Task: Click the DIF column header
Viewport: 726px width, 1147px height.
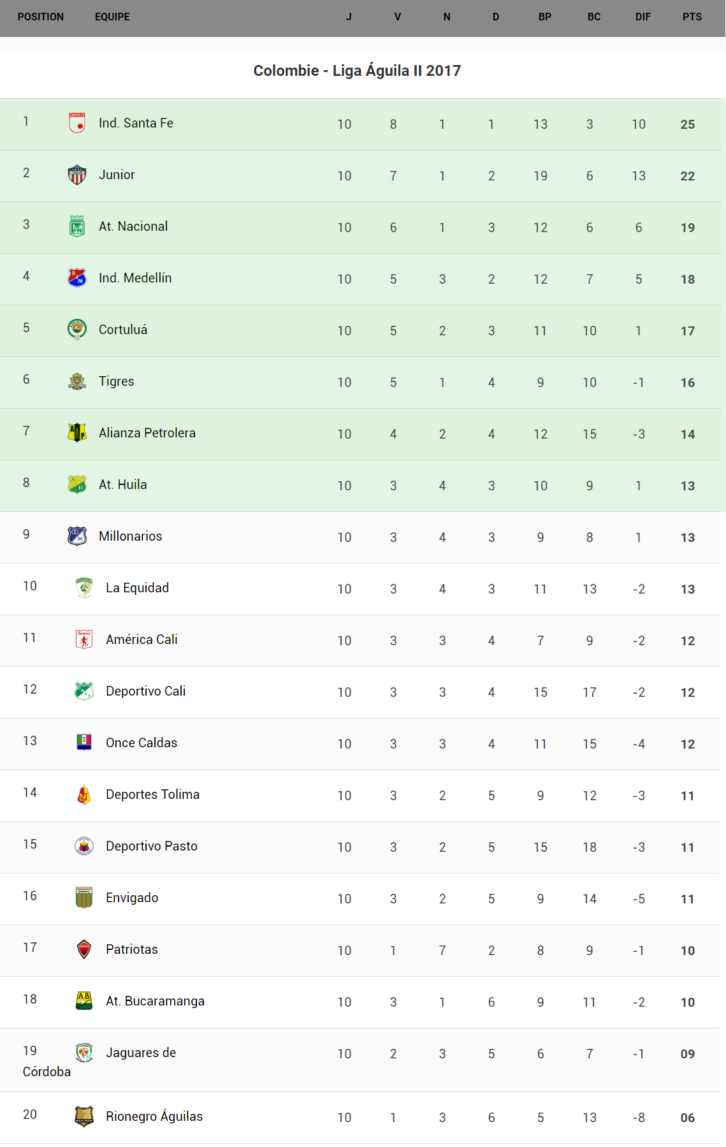Action: 643,17
